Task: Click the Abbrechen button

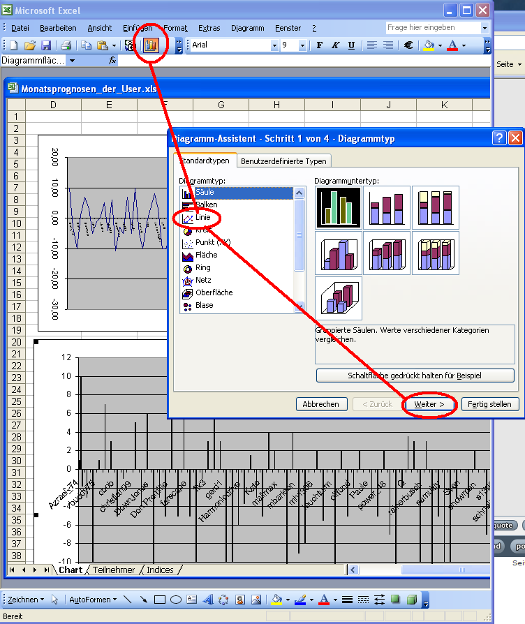Action: click(x=321, y=404)
